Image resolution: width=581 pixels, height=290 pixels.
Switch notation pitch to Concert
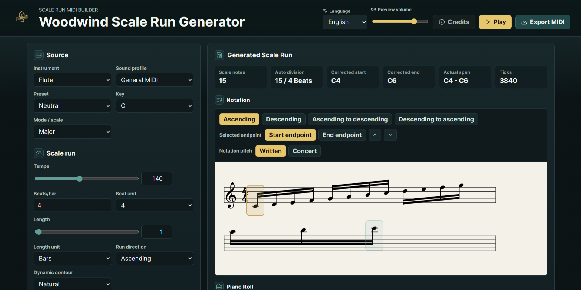pos(304,151)
